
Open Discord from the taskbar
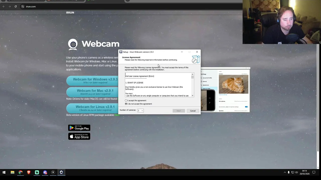coord(45,172)
